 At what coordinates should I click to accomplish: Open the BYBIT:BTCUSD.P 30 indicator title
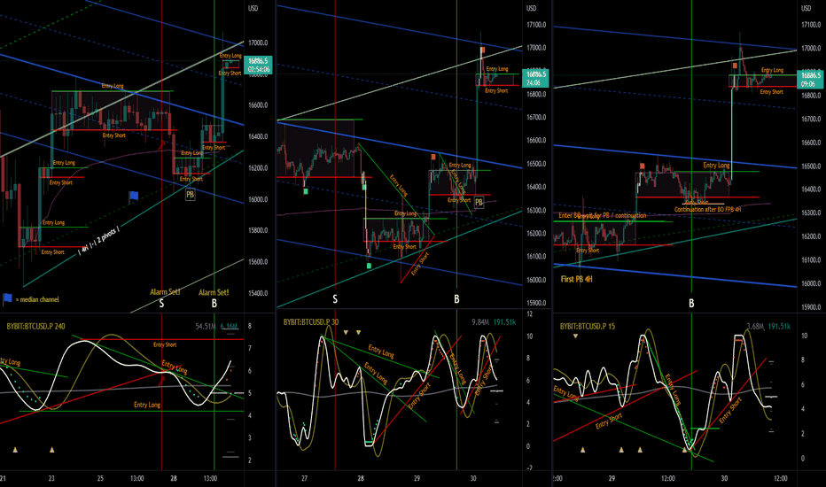(311, 322)
